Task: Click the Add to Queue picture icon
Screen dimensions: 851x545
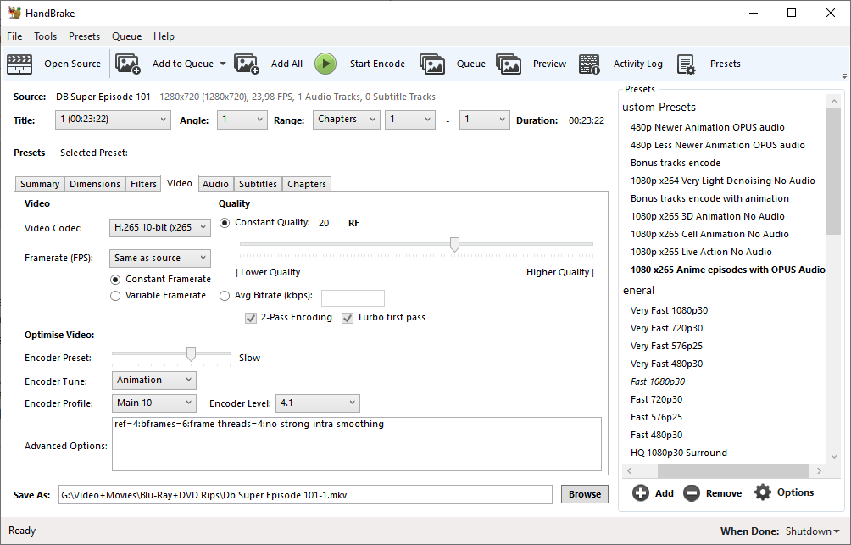Action: (x=127, y=64)
